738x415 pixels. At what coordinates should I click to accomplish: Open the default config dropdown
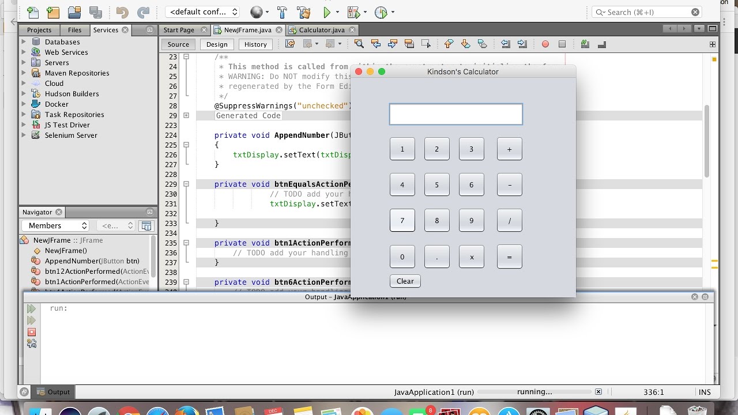(x=203, y=12)
